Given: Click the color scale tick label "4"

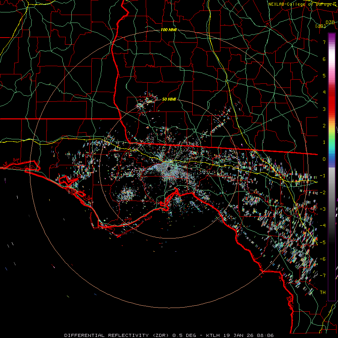Looking at the screenshot, I should coord(324,92).
